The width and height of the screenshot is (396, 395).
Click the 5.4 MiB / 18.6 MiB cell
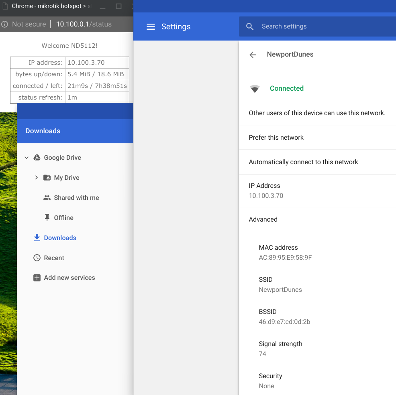pos(97,74)
